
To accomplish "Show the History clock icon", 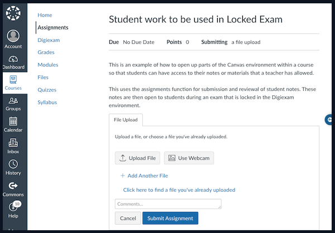I will [x=13, y=164].
